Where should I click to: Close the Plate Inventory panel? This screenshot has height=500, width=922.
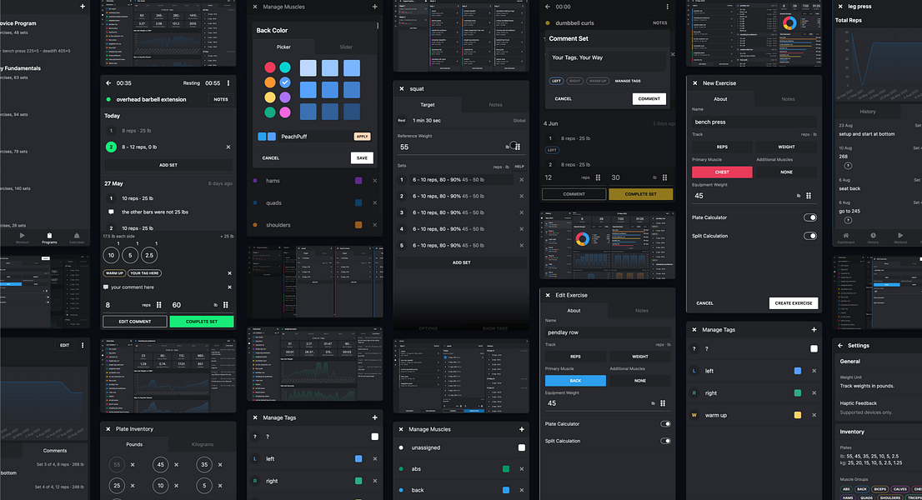pyautogui.click(x=108, y=429)
